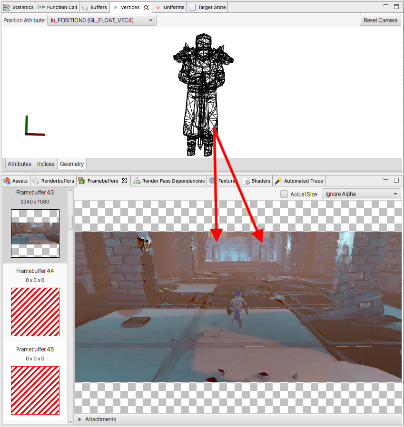Switch to the Function Call tab

(x=58, y=7)
